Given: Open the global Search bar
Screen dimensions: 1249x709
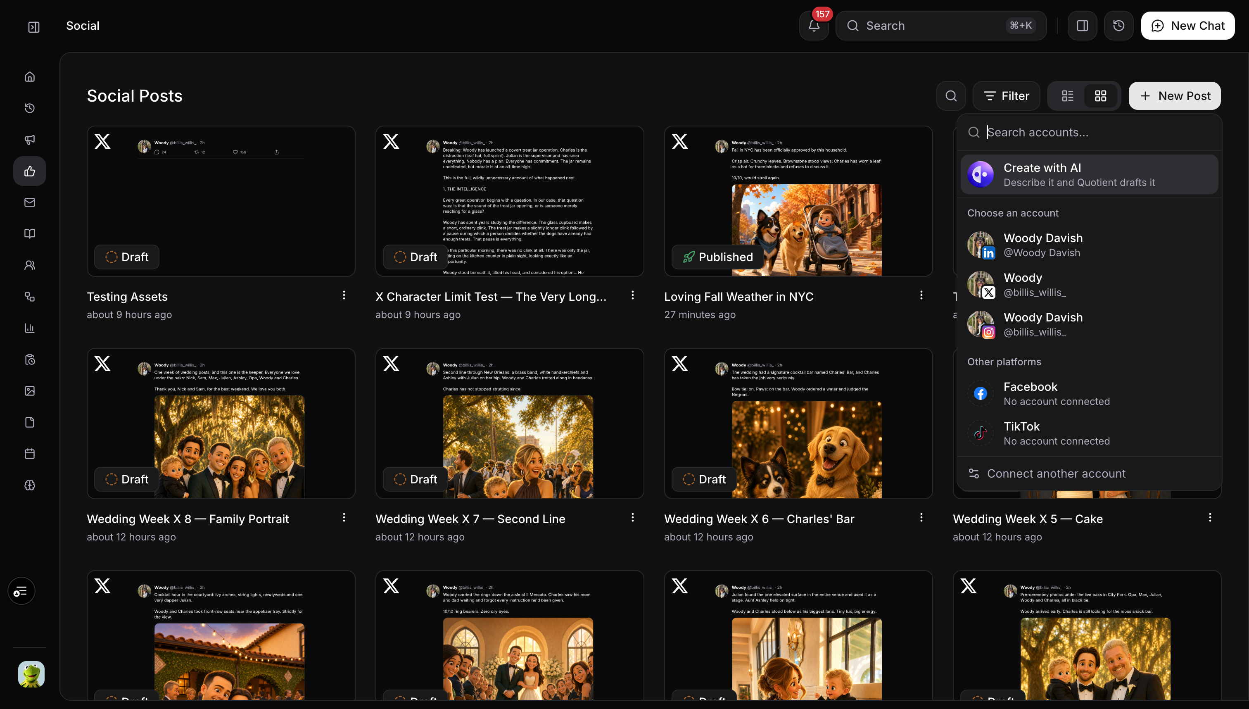Looking at the screenshot, I should (x=941, y=26).
